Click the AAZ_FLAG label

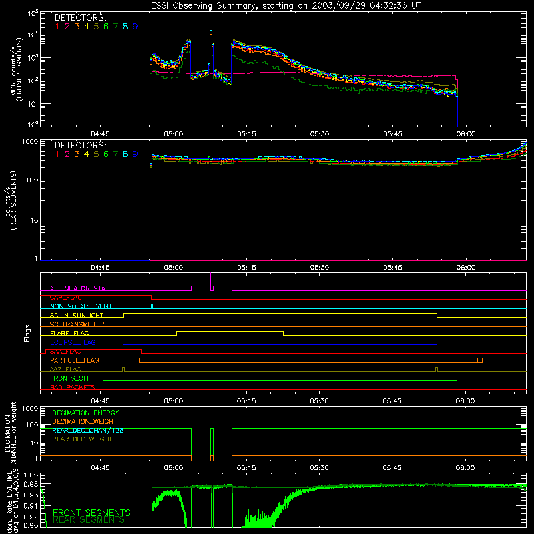pyautogui.click(x=65, y=370)
